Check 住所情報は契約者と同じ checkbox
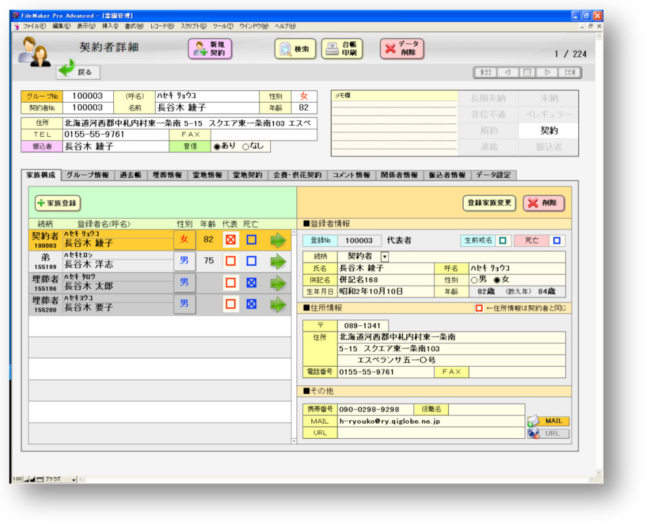The image size is (647, 522). (479, 308)
